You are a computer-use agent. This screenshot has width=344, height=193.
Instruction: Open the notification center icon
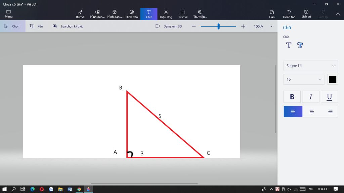point(336,189)
